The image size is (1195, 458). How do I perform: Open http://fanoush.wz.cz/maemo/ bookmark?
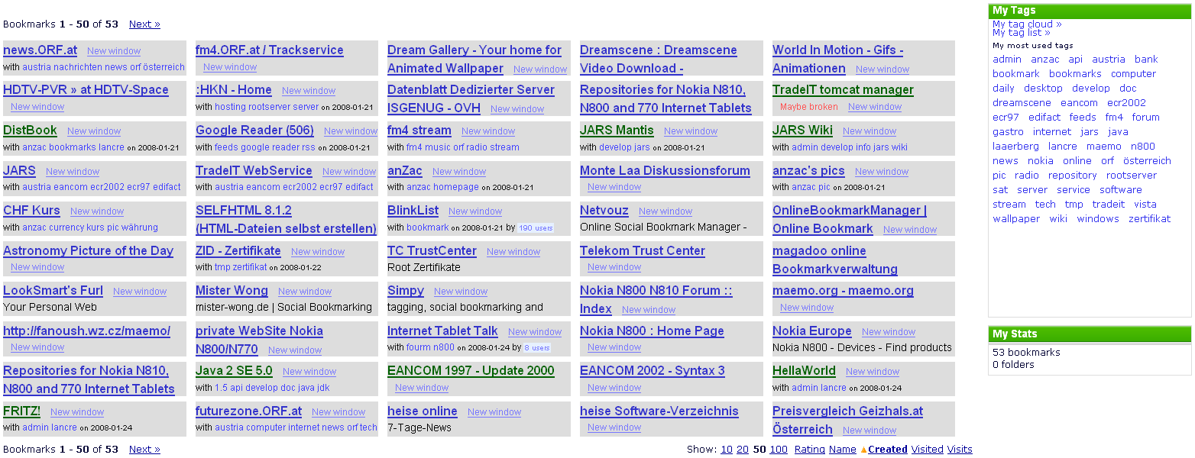coord(86,331)
